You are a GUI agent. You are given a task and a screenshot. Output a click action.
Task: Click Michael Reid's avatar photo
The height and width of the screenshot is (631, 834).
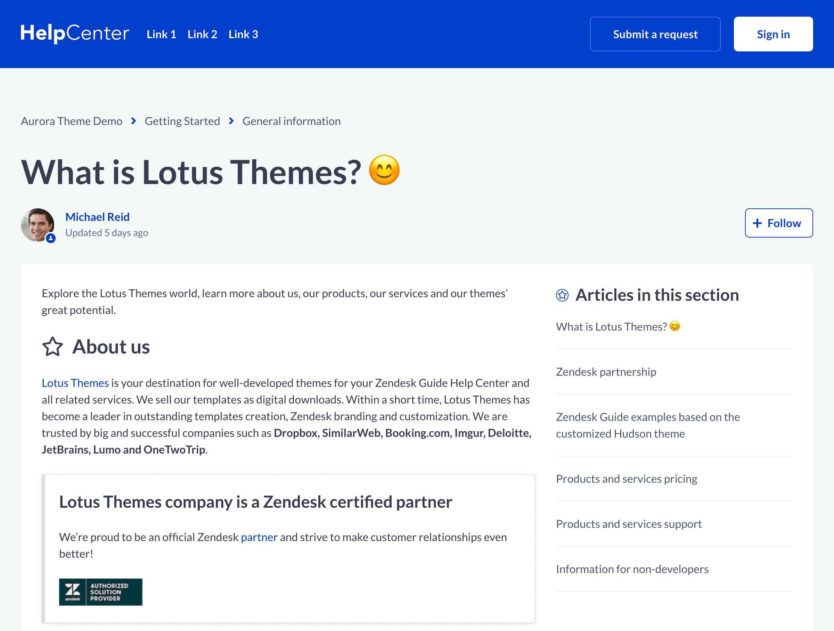37,225
